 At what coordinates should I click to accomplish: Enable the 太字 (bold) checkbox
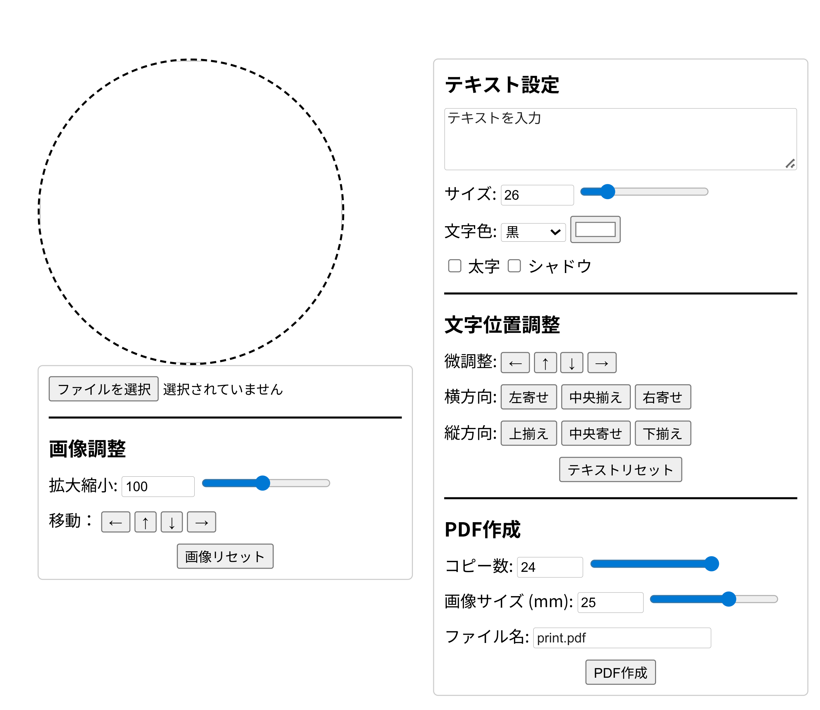(x=454, y=266)
